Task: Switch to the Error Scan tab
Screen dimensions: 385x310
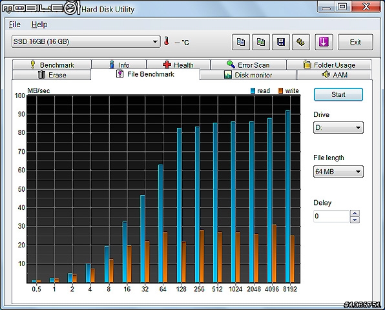Action: (248, 65)
